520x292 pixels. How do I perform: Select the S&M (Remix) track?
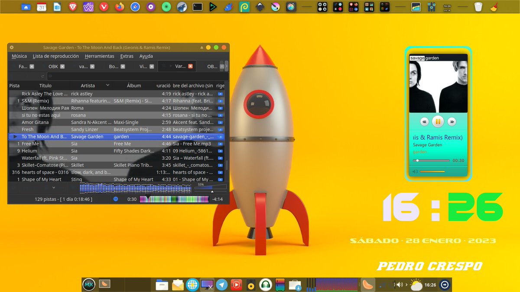coord(116,101)
